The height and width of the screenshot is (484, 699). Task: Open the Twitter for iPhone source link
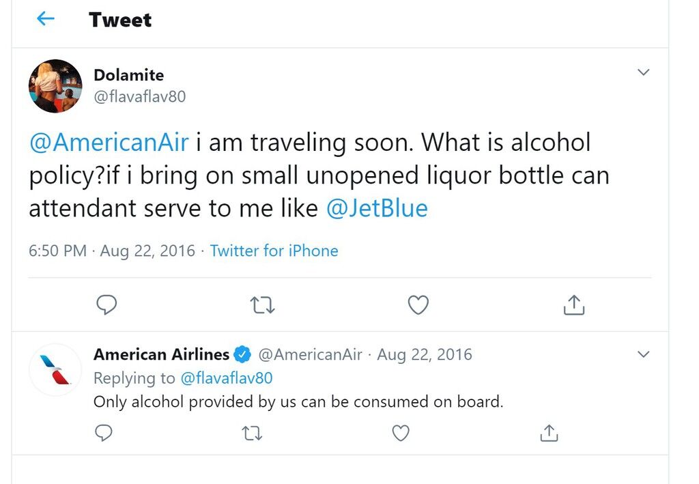[274, 251]
